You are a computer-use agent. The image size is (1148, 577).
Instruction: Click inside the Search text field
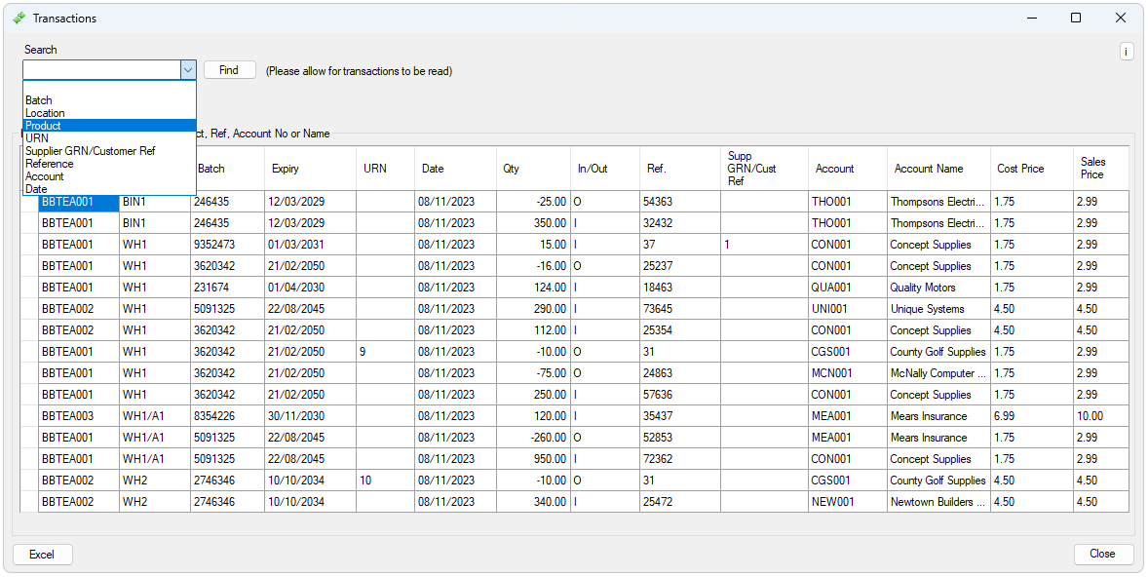point(100,70)
